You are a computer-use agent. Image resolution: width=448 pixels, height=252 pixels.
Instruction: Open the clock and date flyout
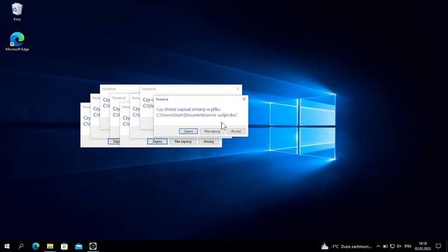click(423, 246)
